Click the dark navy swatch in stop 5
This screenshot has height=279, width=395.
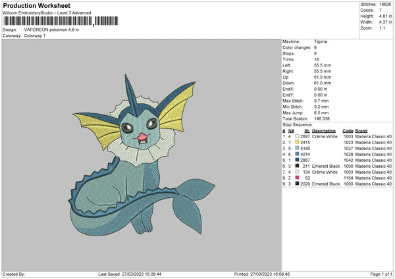(298, 160)
